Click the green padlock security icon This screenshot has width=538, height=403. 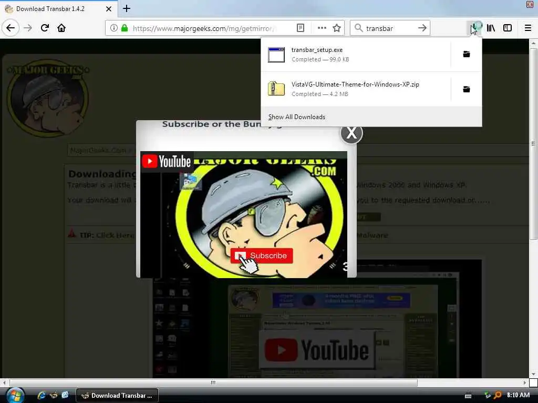tap(125, 28)
